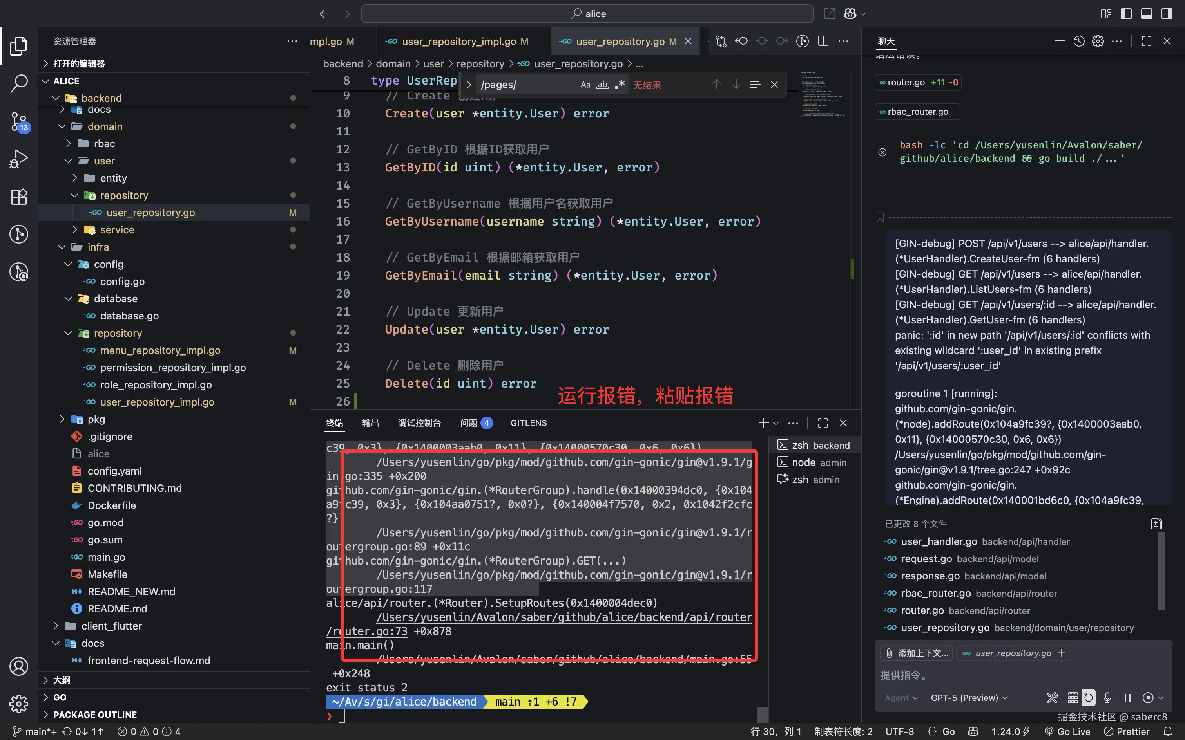Open the router.go:73 link in the terminal
Image resolution: width=1185 pixels, height=740 pixels.
pyautogui.click(x=376, y=631)
